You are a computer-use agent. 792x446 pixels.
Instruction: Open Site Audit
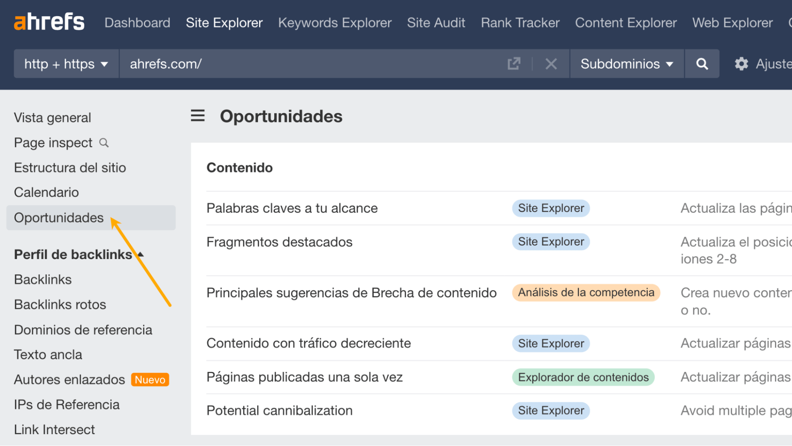coord(436,23)
